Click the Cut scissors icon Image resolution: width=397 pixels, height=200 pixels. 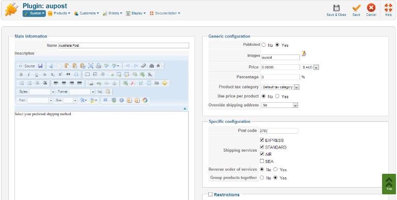pyautogui.click(x=52, y=66)
